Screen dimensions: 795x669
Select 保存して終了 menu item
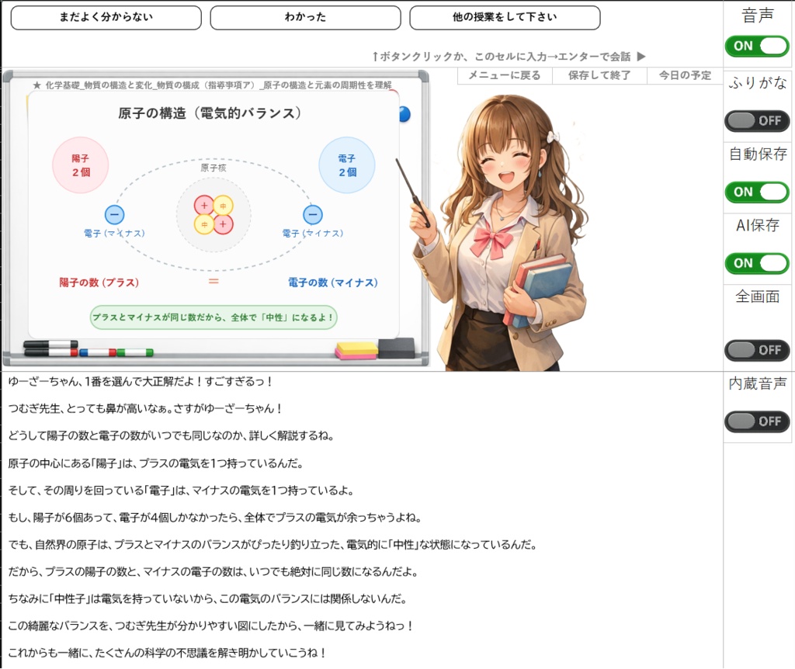[x=599, y=75]
